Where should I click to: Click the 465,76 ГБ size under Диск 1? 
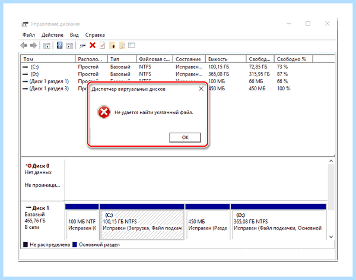tap(35, 221)
